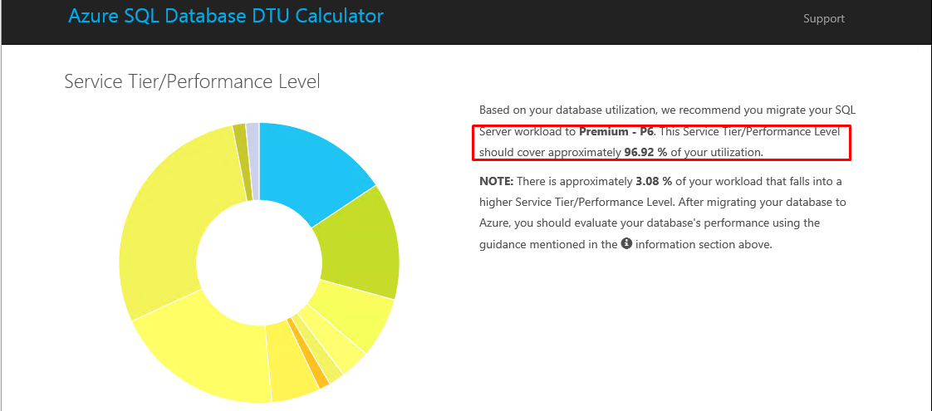Open the Support link in header

[x=824, y=18]
